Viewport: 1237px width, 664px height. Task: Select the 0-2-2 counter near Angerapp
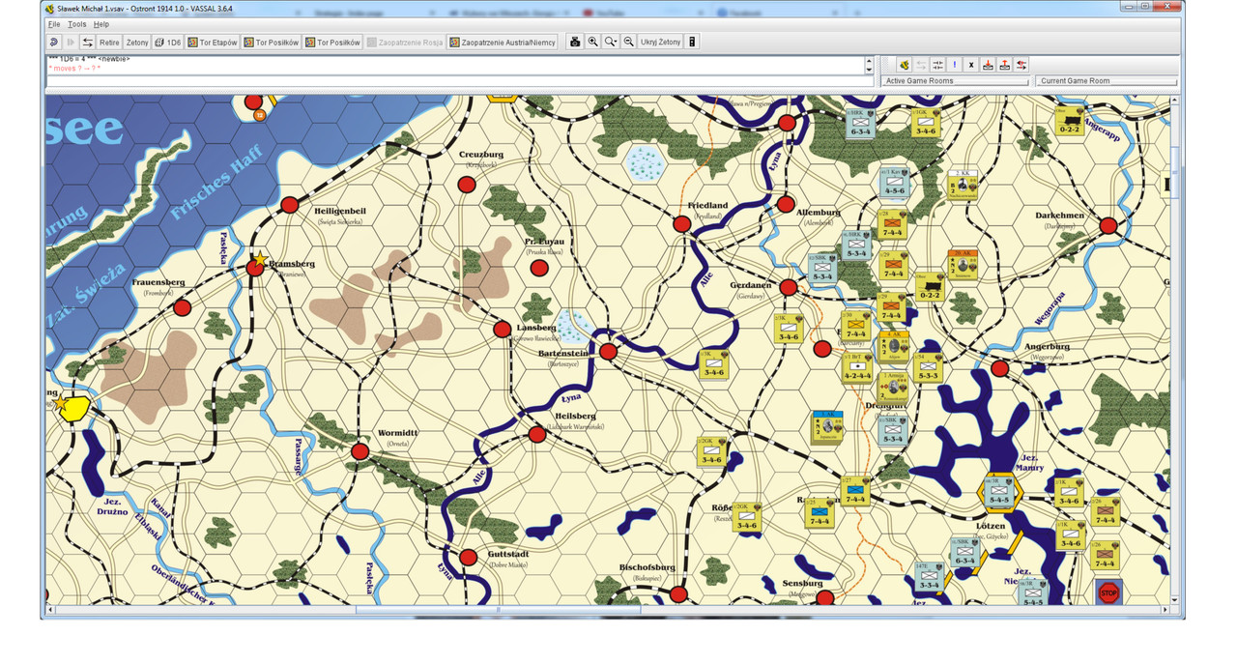point(1069,120)
